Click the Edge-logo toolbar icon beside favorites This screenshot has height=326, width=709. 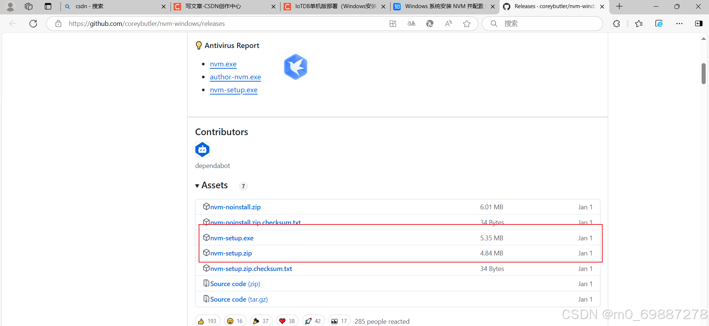coord(659,24)
